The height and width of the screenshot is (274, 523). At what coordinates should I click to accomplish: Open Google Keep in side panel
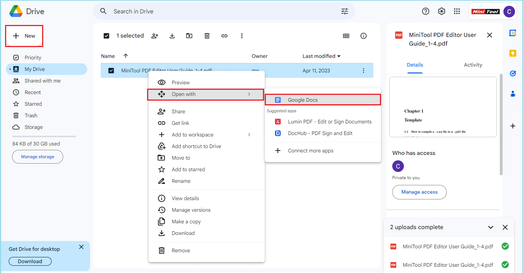click(x=513, y=53)
